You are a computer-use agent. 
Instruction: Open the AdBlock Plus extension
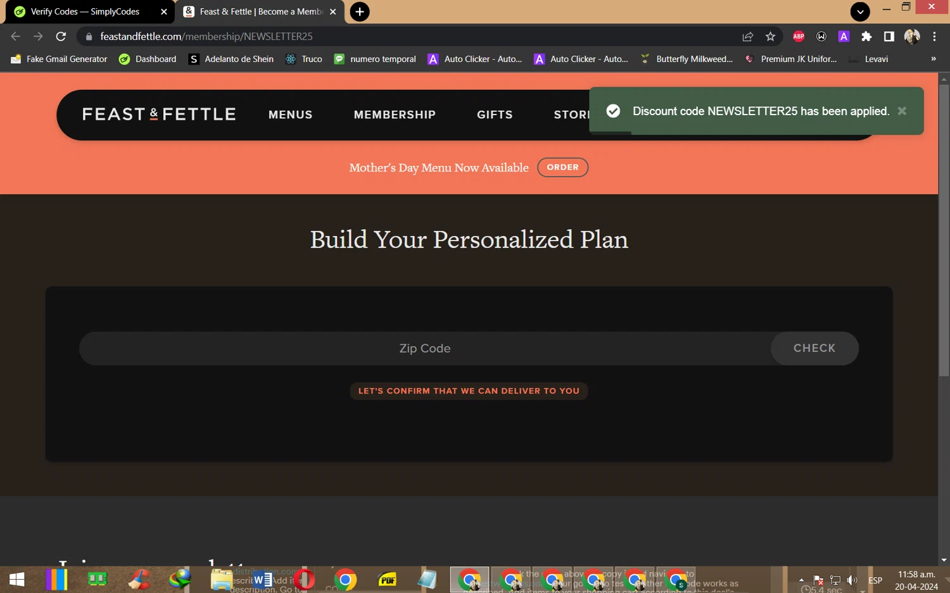pyautogui.click(x=799, y=37)
